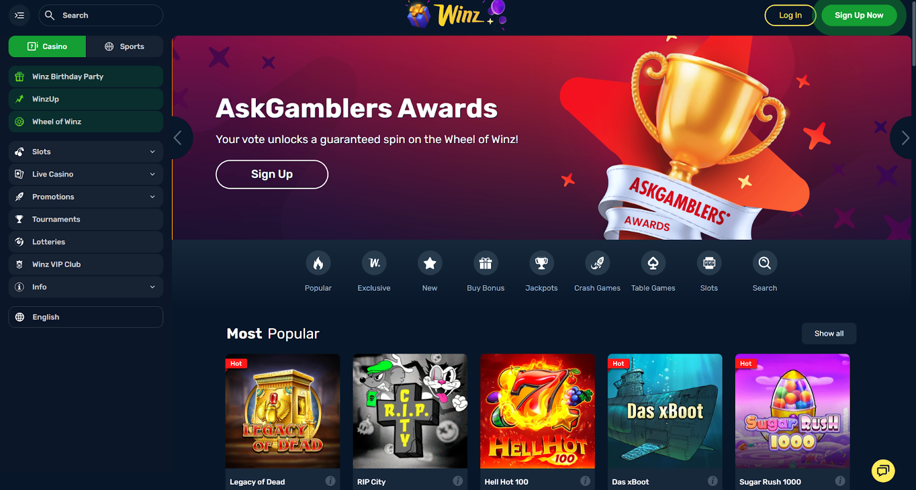Expand the Info sidebar section
Viewport: 916px width, 490px height.
(x=86, y=287)
